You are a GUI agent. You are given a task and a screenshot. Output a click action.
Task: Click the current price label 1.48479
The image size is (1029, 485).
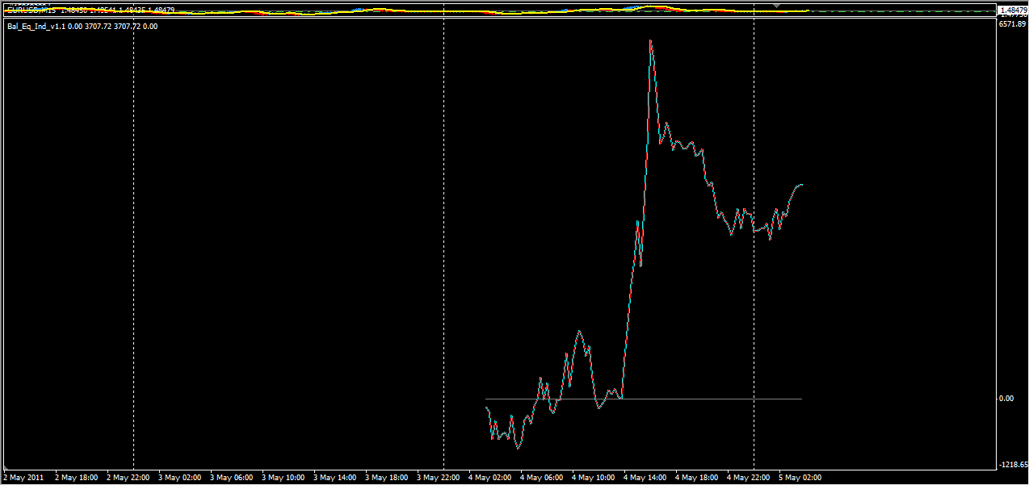coord(1011,10)
